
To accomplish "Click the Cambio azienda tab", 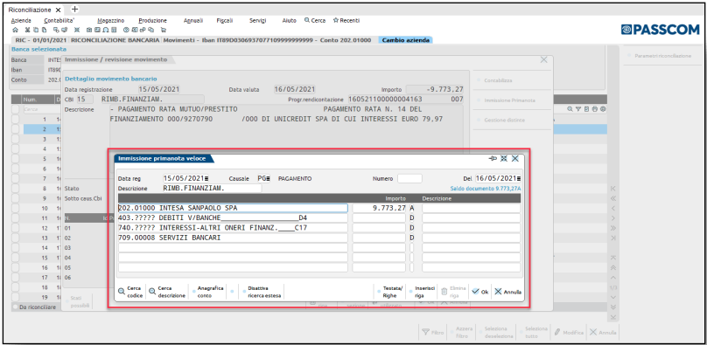I will click(405, 40).
